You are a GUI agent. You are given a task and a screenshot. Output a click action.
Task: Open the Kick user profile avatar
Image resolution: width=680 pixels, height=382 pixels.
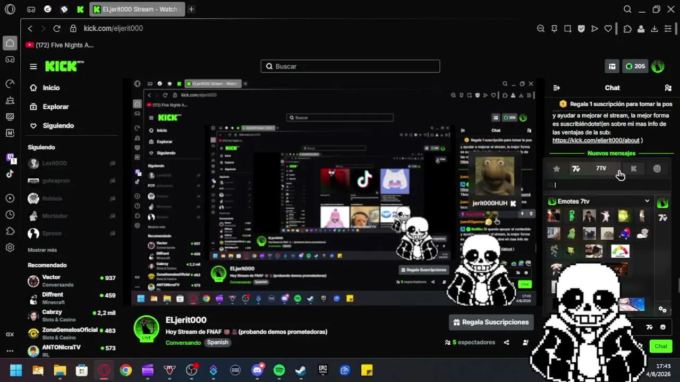658,66
